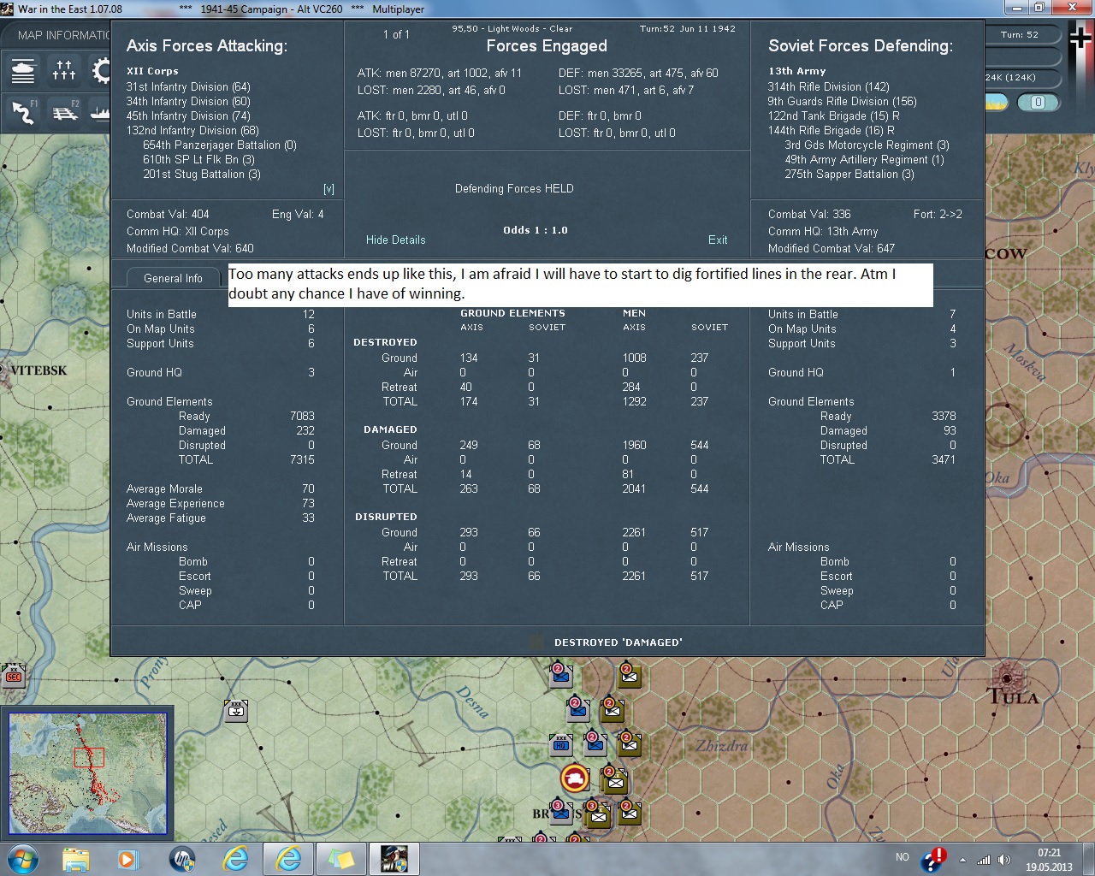Image resolution: width=1095 pixels, height=876 pixels.
Task: Click the NO language indicator in tray
Action: coord(903,857)
